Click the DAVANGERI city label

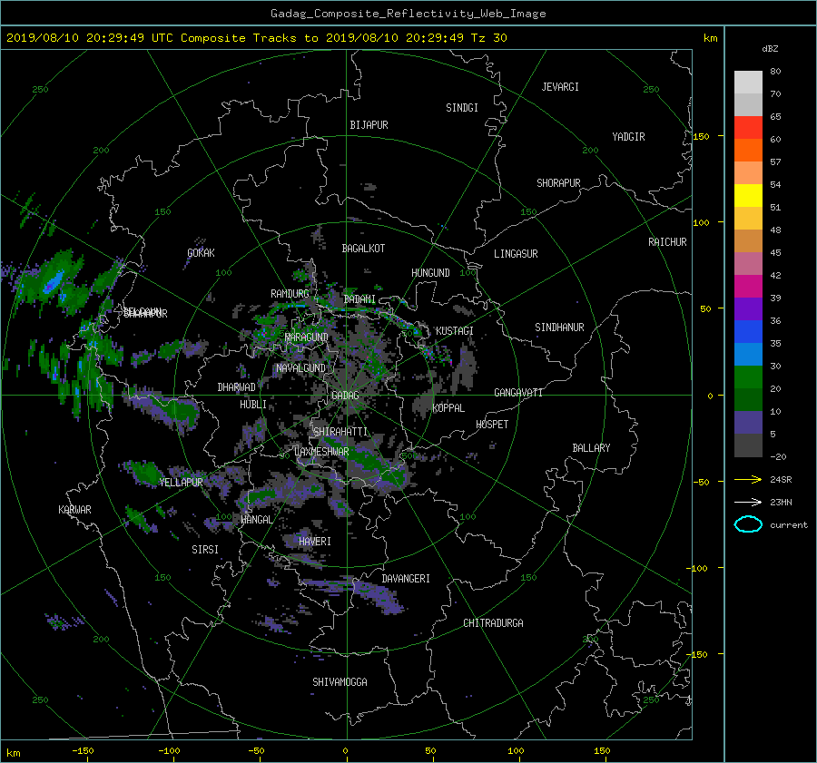[x=406, y=579]
